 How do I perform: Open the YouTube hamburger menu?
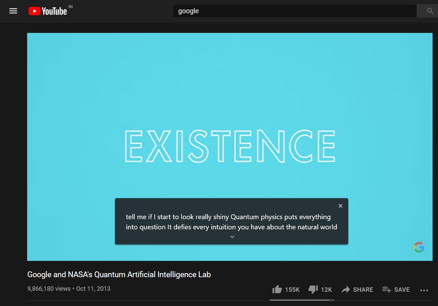13,11
